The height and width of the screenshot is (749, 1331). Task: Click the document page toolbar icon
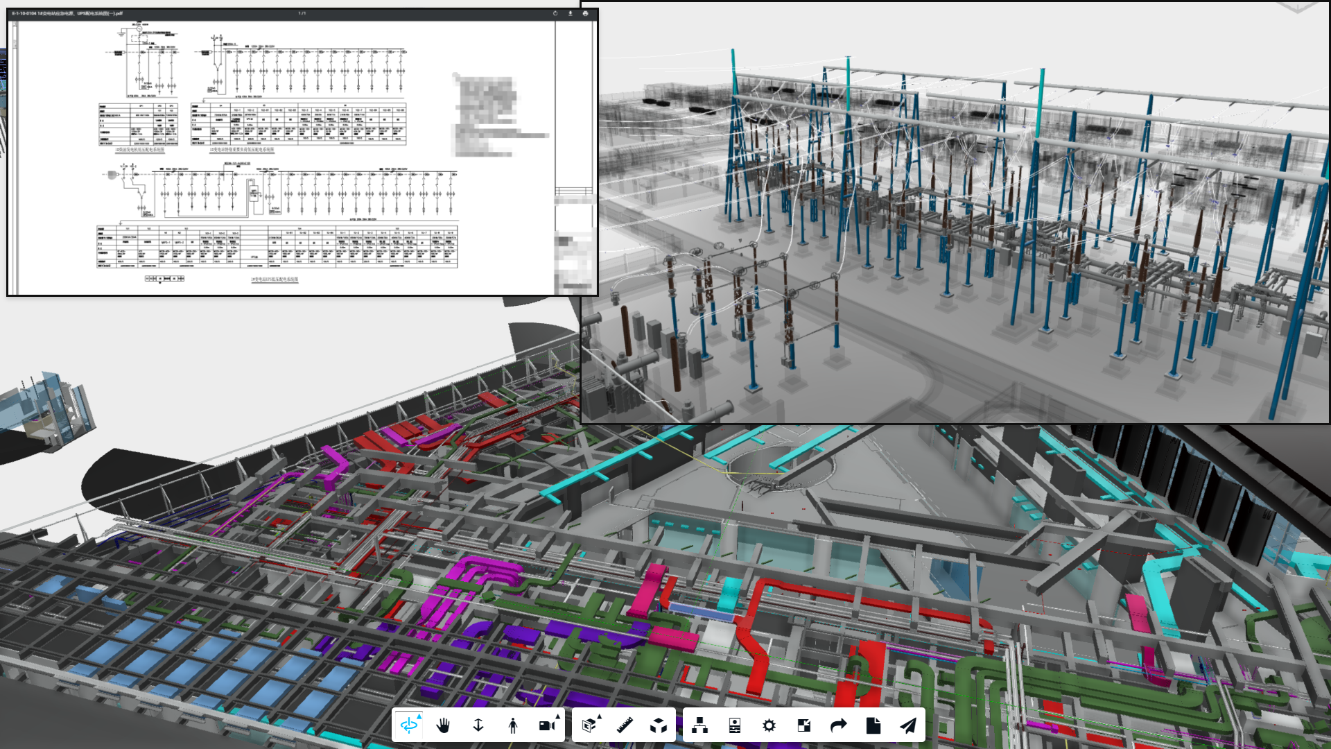(x=873, y=725)
